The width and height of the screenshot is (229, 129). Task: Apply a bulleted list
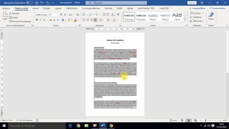click(x=84, y=15)
